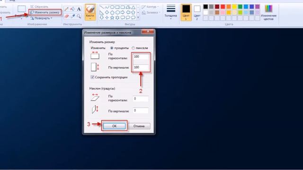Choose the right arrow shape
The height and width of the screenshot is (170, 303).
(123, 13)
